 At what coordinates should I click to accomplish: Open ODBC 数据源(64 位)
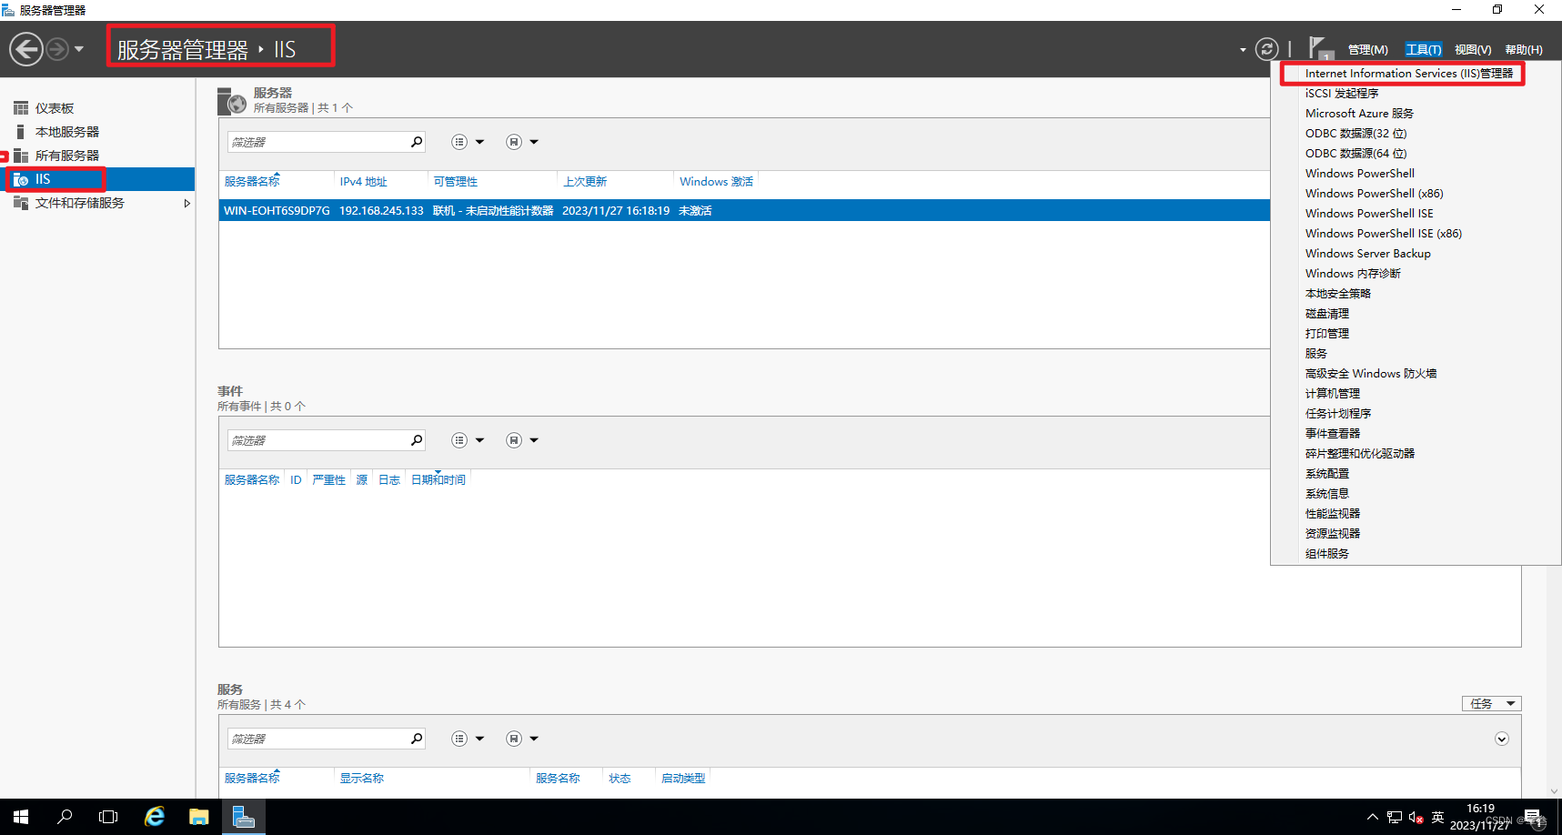pos(1355,154)
